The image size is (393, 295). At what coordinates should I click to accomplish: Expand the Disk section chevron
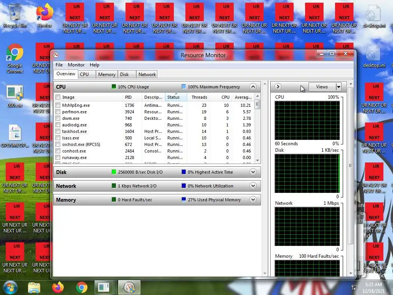pyautogui.click(x=253, y=172)
